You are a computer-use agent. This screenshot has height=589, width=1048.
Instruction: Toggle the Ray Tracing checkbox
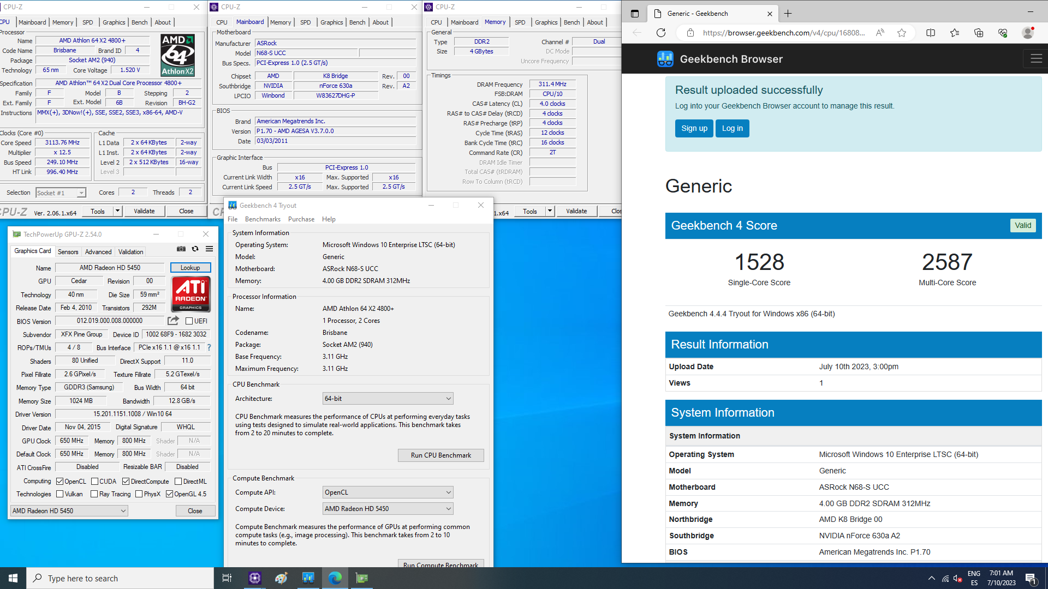point(94,494)
